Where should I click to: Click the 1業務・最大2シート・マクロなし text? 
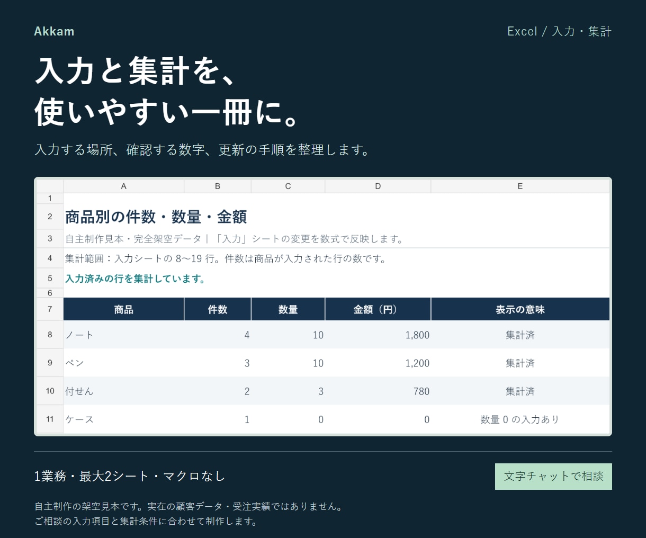click(x=130, y=476)
